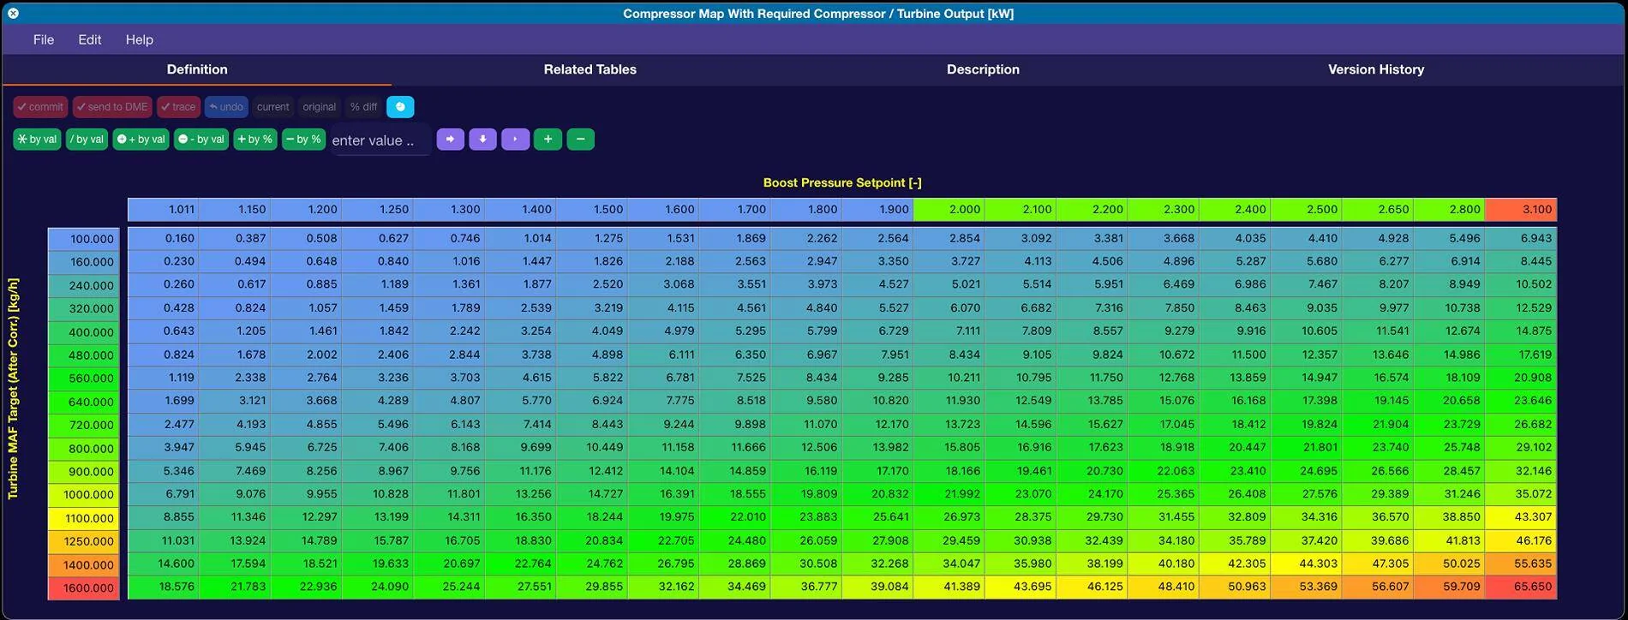Select table cell with value 6.943
This screenshot has height=620, width=1628.
click(1521, 238)
